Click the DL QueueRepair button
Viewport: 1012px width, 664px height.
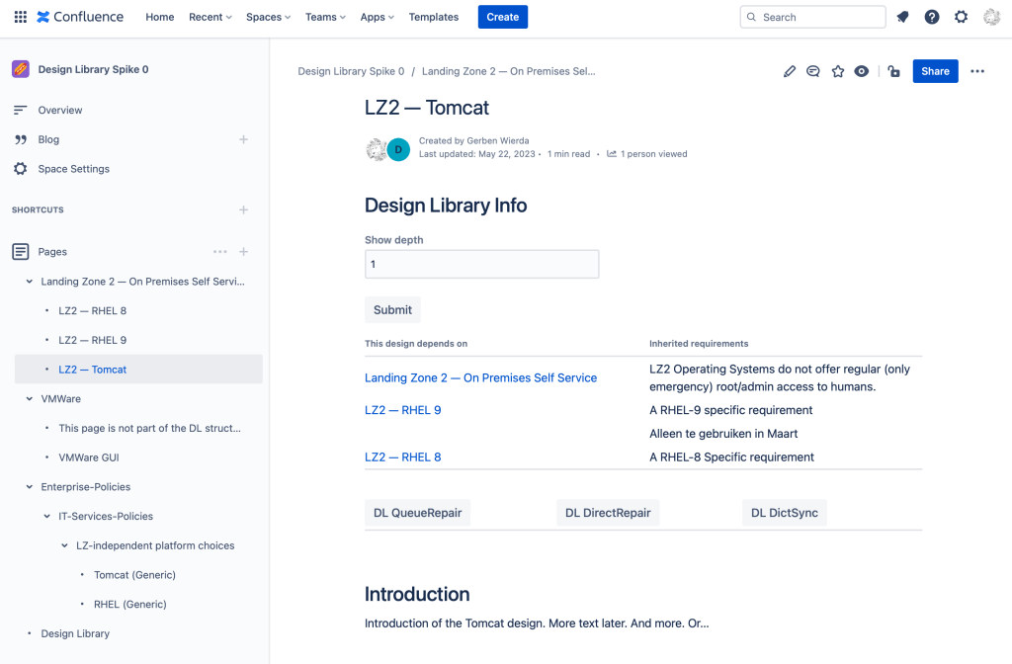click(x=417, y=513)
